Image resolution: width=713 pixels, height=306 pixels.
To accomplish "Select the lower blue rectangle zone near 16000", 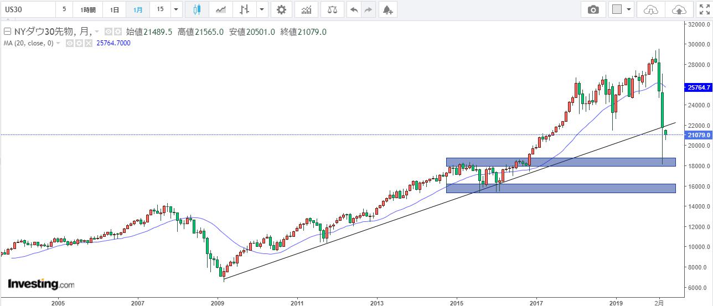I will (x=561, y=188).
